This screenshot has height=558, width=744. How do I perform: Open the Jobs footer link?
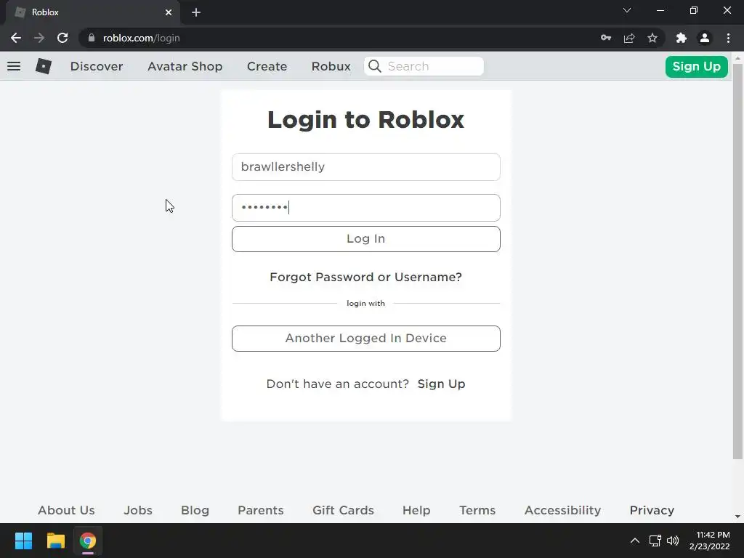point(138,510)
